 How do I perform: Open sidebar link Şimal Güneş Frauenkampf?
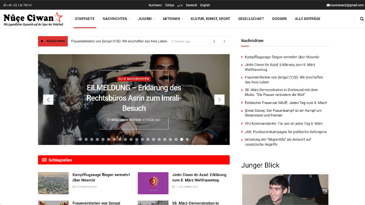[x=283, y=113]
